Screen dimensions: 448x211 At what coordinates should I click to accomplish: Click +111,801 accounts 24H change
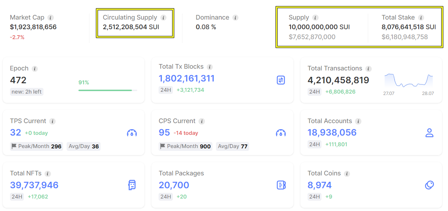tap(336, 144)
